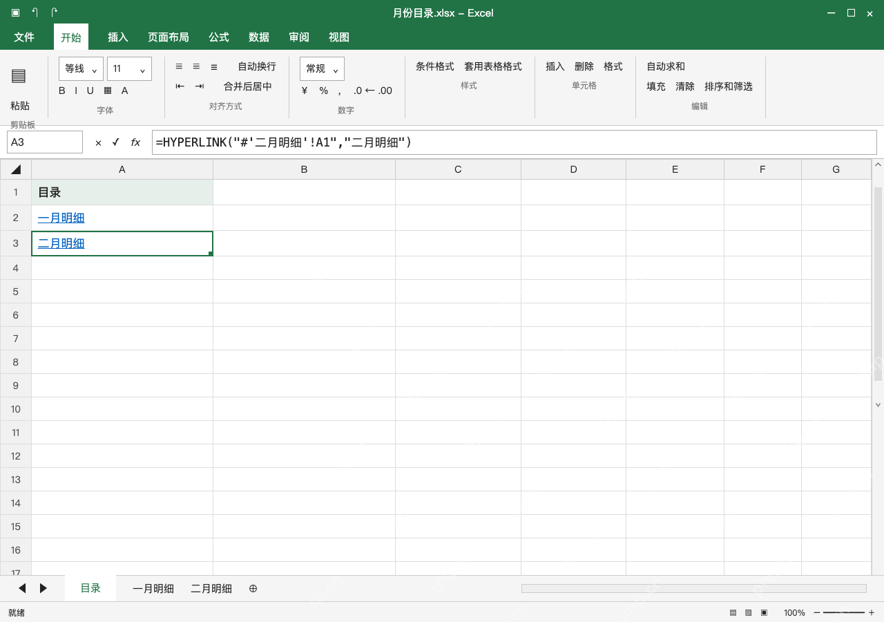Open the font size 11 dropdown
Viewport: 884px width, 622px height.
tap(130, 68)
